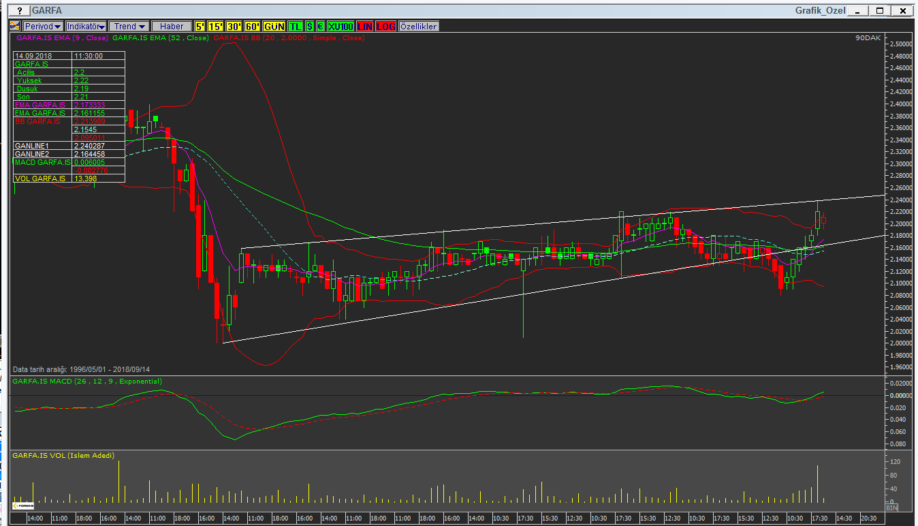
Task: Select the GÜN daily period button
Action: click(x=274, y=26)
